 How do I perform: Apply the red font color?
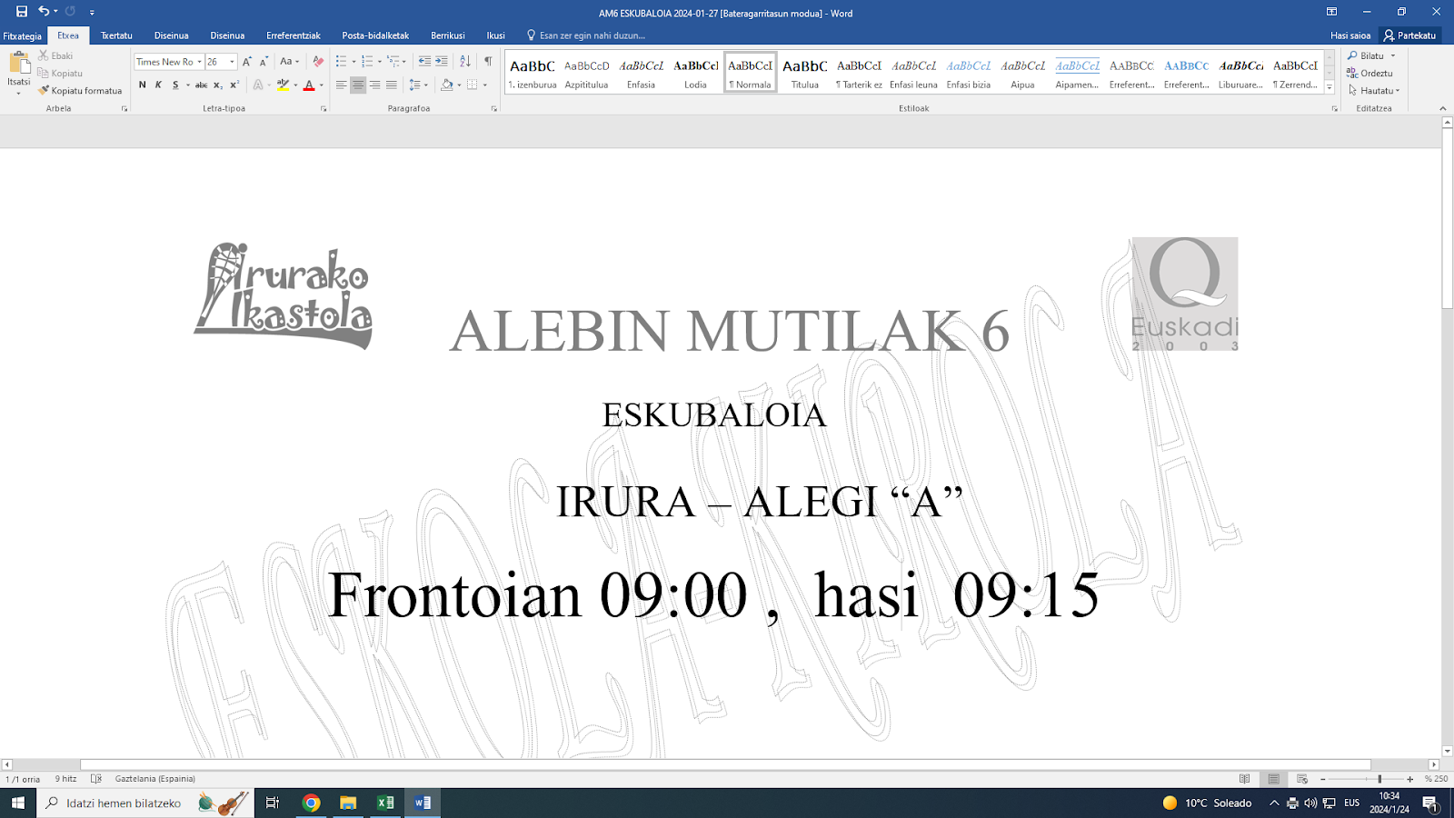309,85
